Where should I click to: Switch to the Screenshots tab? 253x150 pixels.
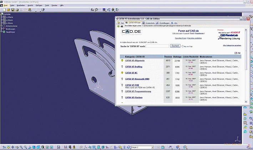click(x=148, y=23)
